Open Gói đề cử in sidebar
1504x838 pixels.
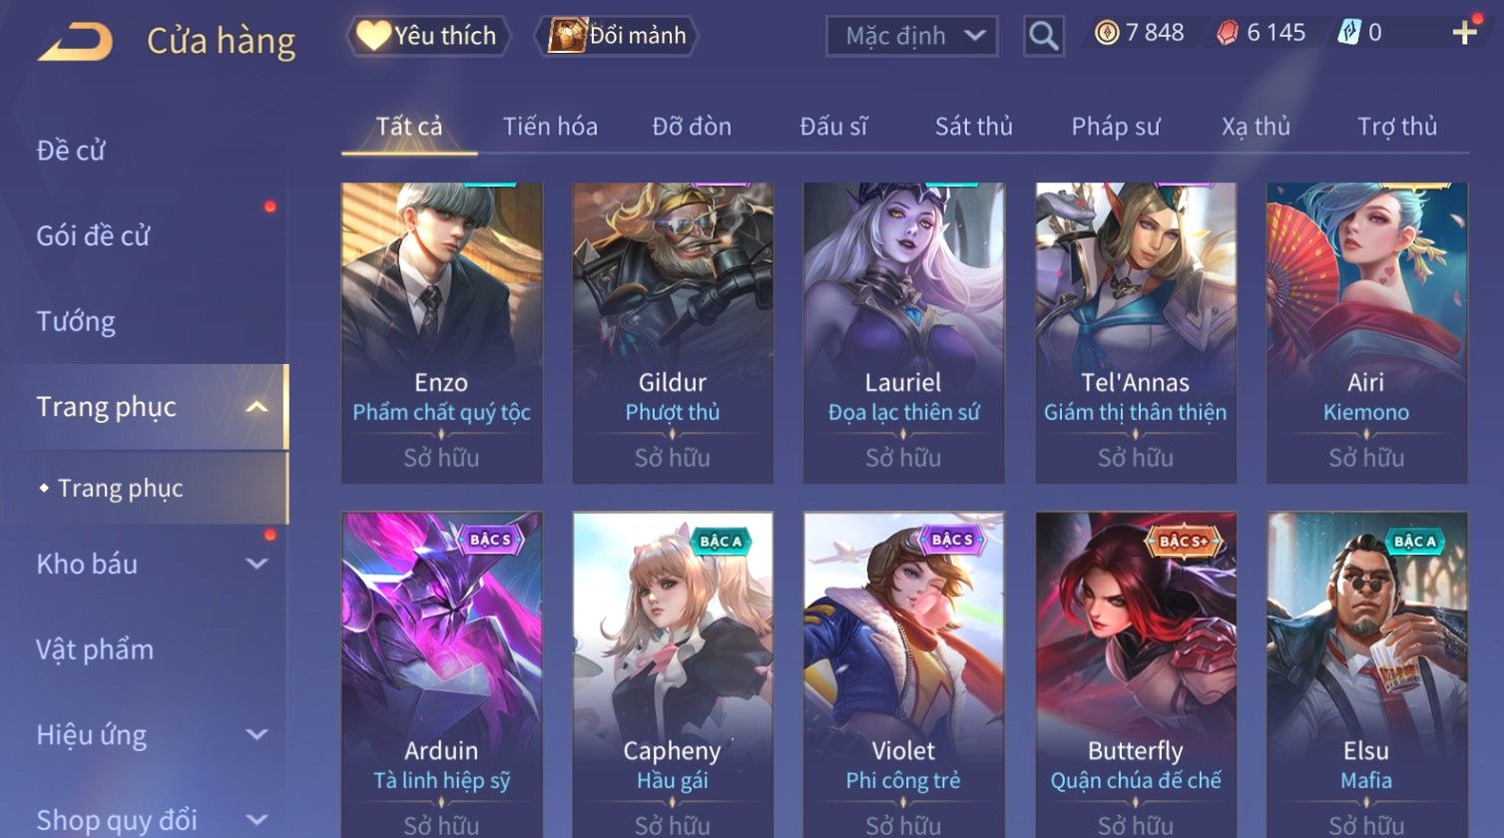pyautogui.click(x=93, y=236)
